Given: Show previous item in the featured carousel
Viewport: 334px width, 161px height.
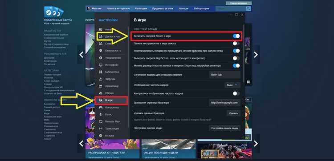Looking at the screenshot, I should click(x=81, y=55).
